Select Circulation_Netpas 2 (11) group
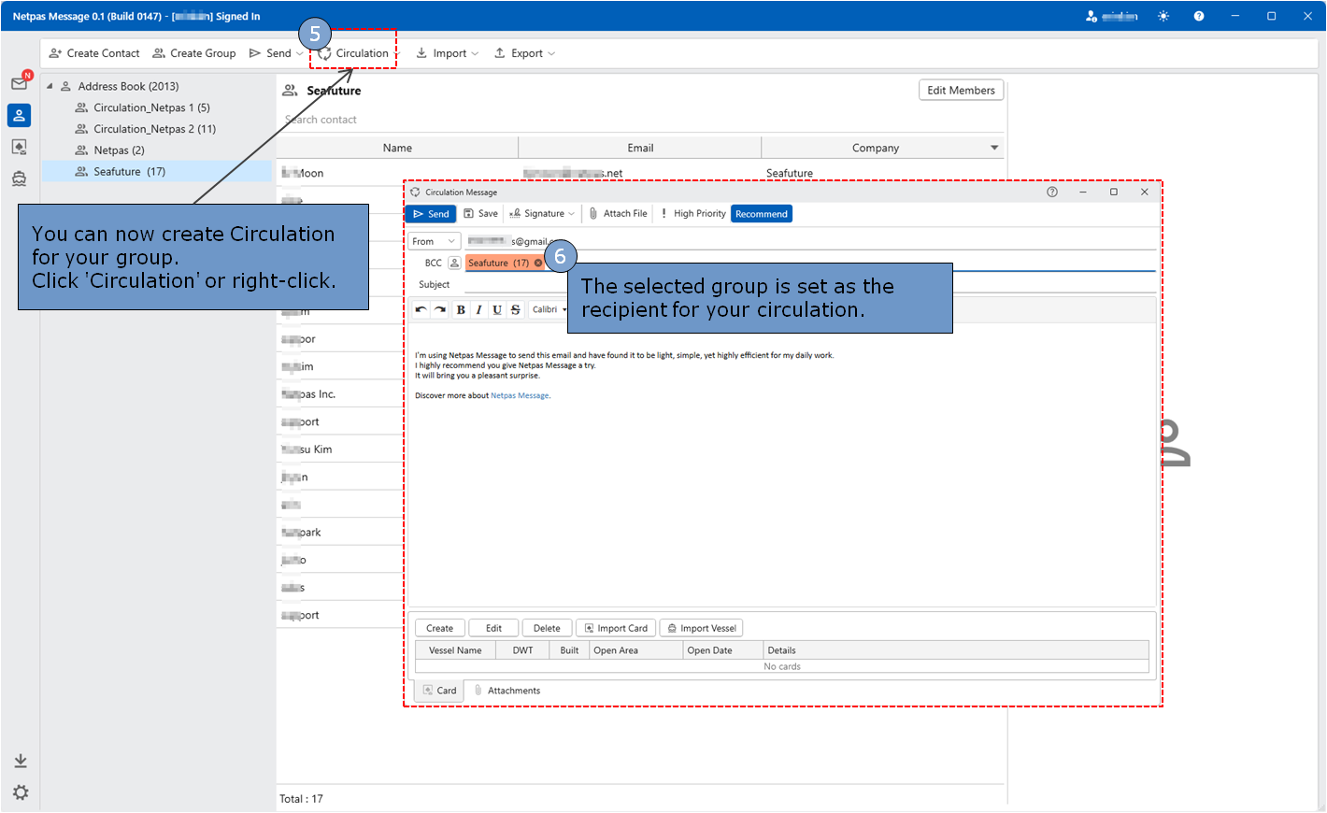1327x813 pixels. click(x=154, y=129)
